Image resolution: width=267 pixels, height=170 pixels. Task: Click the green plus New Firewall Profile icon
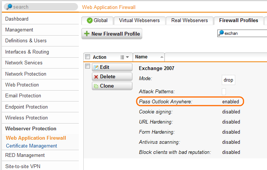(x=87, y=34)
